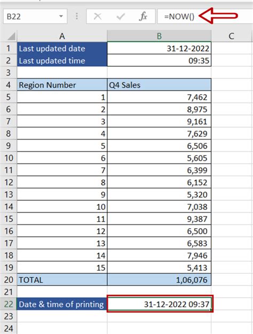Click the Cancel (X) formula bar icon

pos(98,17)
